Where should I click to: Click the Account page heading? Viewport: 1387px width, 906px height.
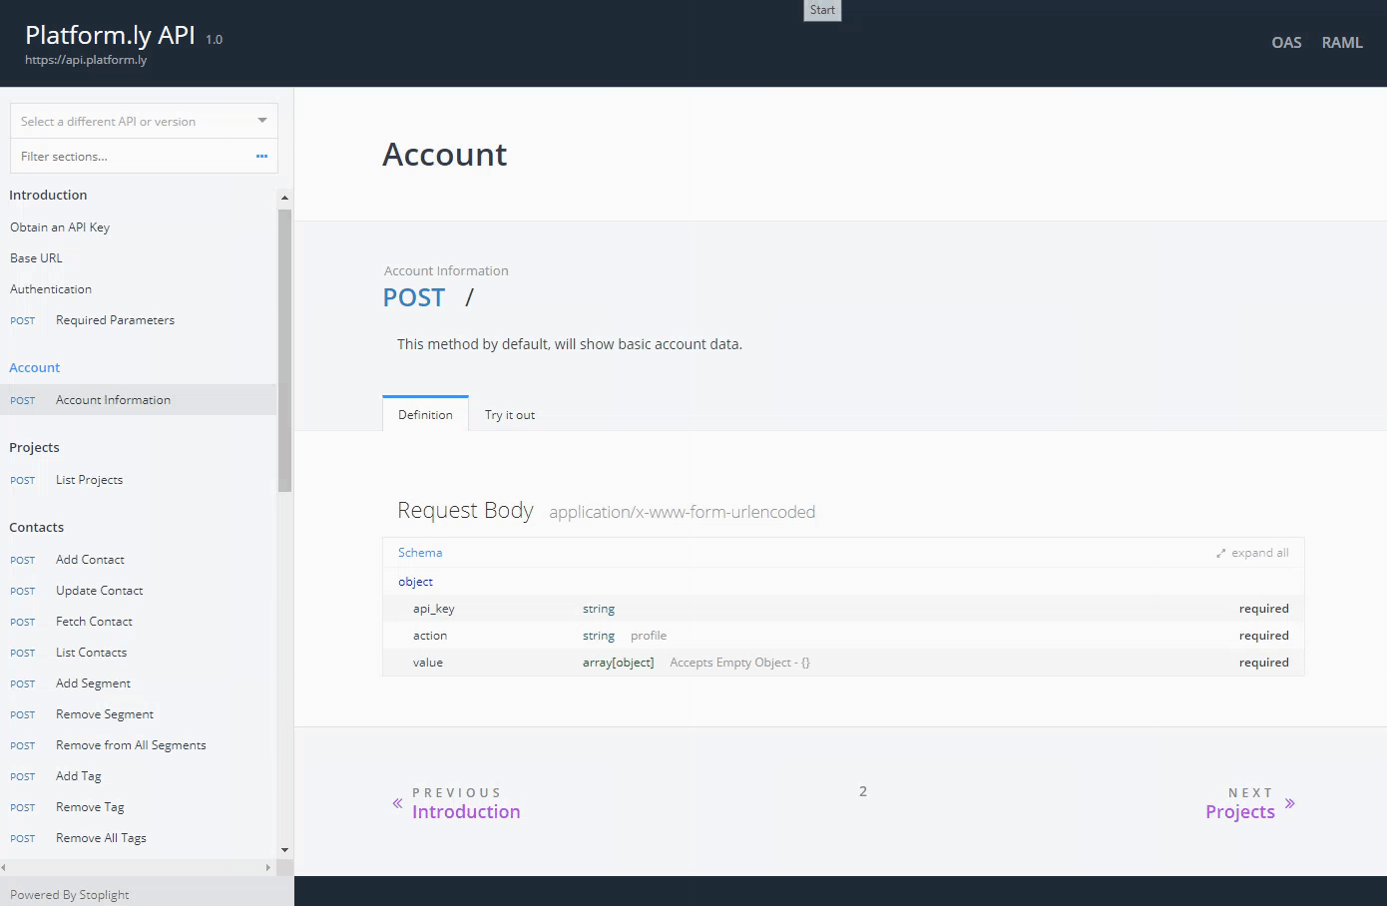(444, 154)
